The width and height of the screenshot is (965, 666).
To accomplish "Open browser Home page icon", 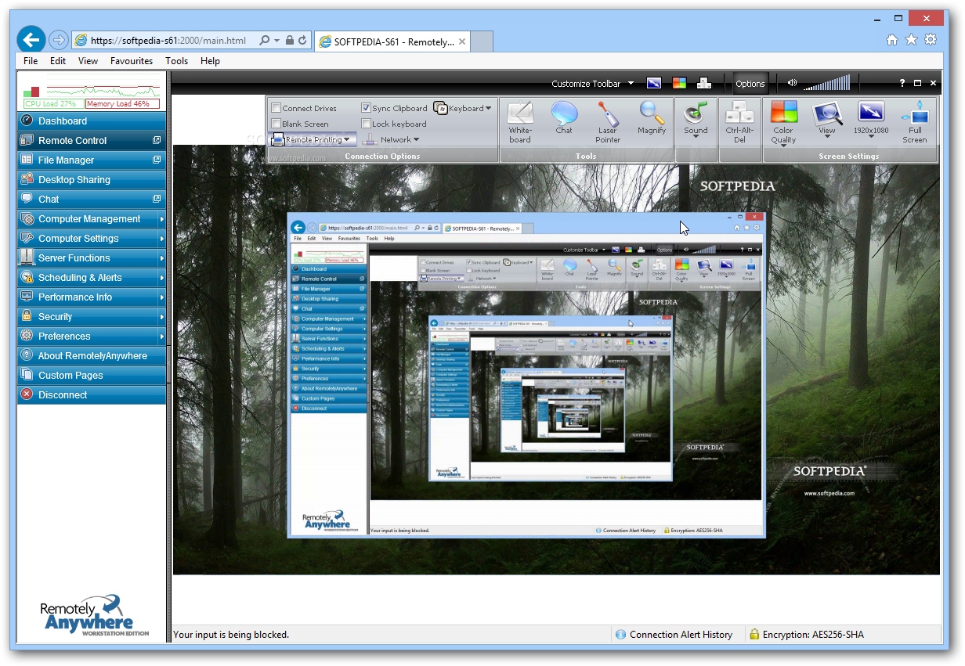I will [892, 40].
